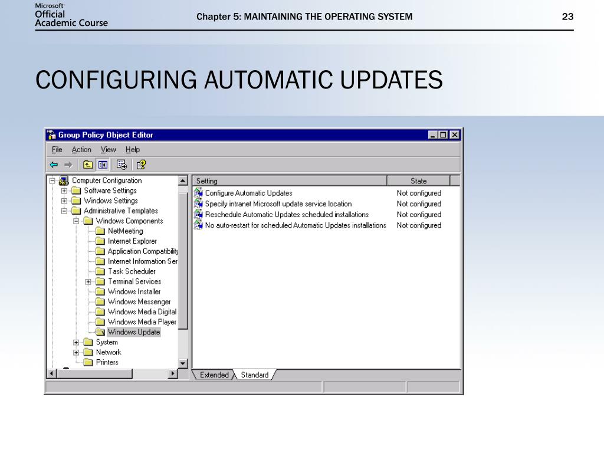Viewport: 604px width, 453px height.
Task: Switch to the Extended tab
Action: (214, 375)
